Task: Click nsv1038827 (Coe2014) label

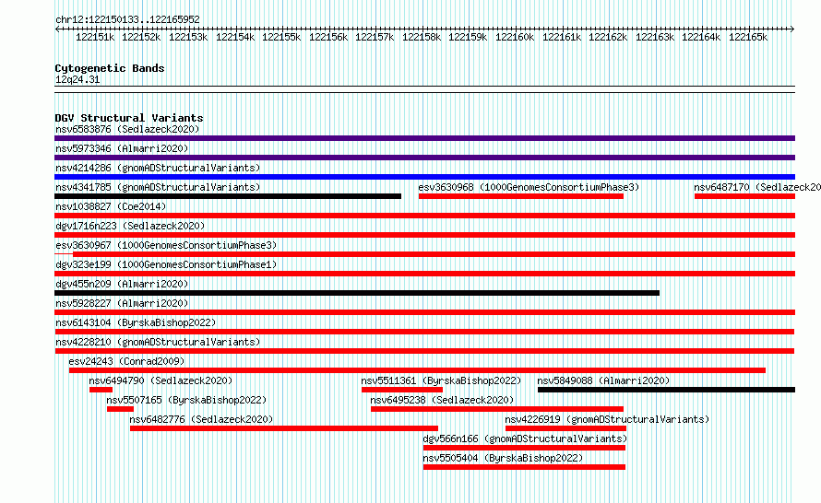Action: point(111,206)
